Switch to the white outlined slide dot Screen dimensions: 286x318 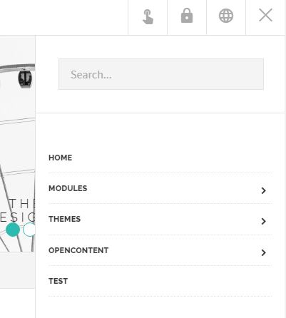(29, 230)
